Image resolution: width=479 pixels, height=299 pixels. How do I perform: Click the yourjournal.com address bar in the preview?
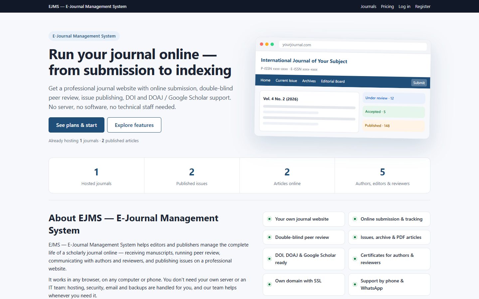point(353,46)
